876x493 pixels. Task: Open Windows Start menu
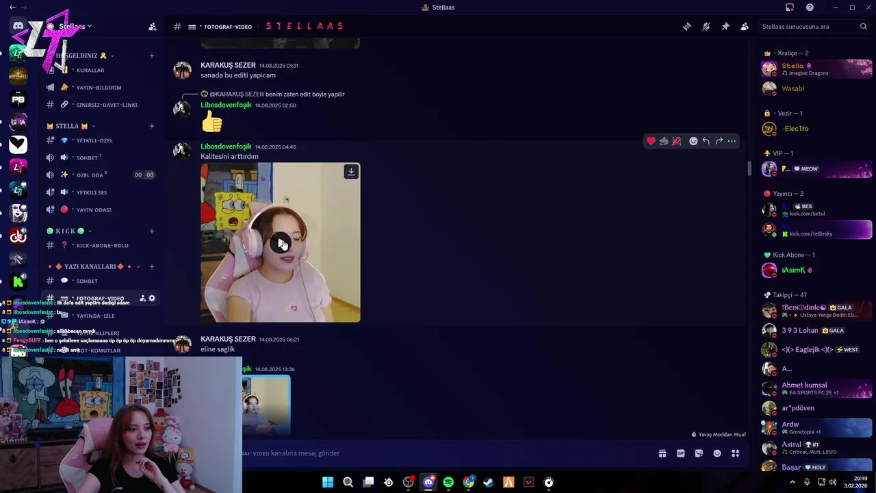click(x=328, y=482)
